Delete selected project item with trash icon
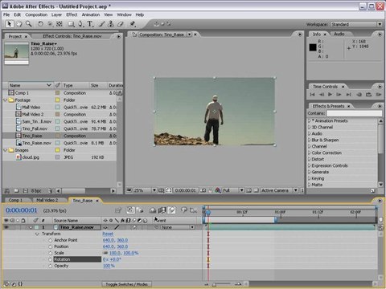Image resolution: width=386 pixels, height=289 pixels. tap(50, 191)
